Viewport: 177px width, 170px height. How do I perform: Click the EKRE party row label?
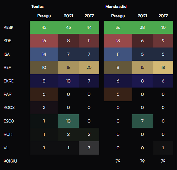pos(9,81)
